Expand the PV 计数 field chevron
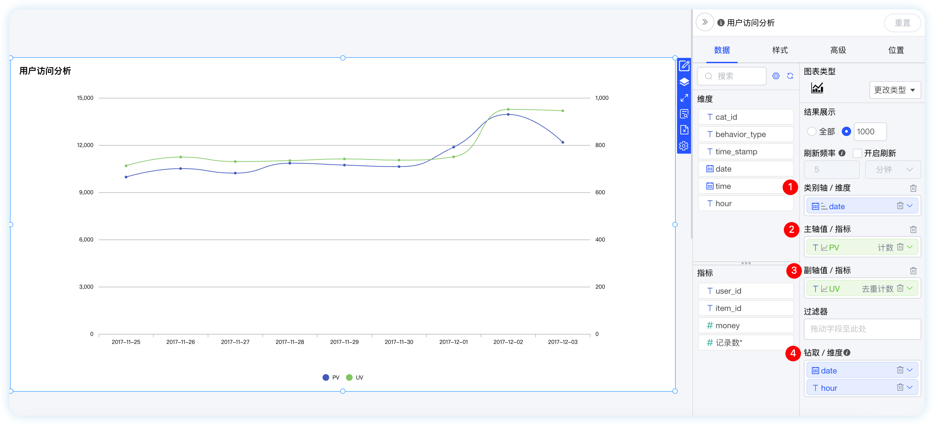 point(910,247)
